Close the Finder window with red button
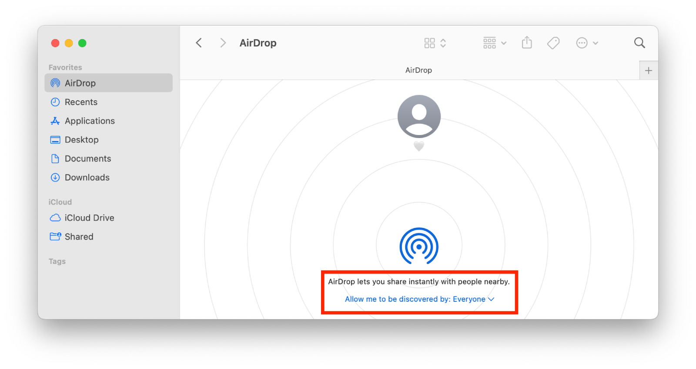Image resolution: width=696 pixels, height=369 pixels. [55, 43]
